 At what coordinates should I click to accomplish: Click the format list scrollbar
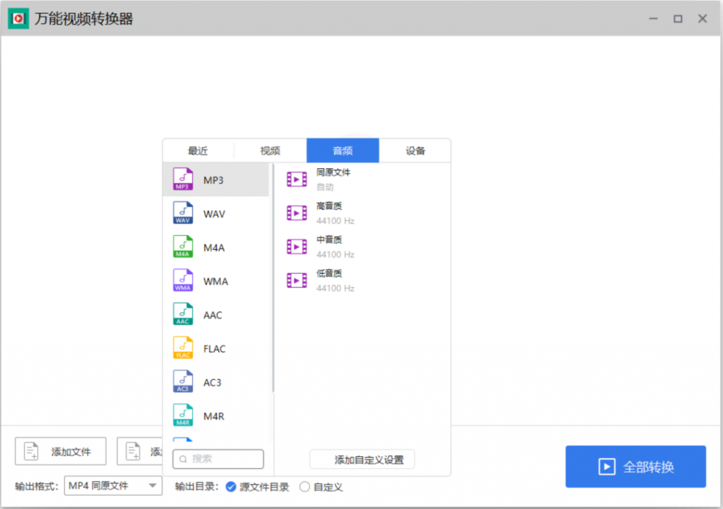click(273, 278)
